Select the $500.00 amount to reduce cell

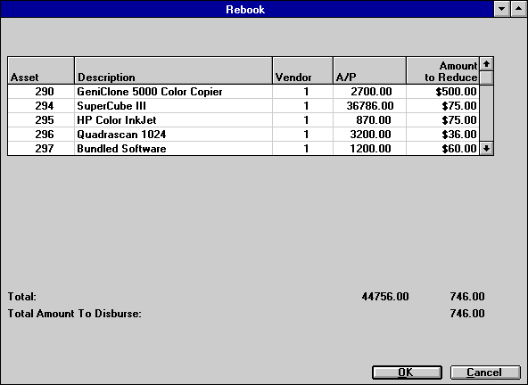coord(442,92)
